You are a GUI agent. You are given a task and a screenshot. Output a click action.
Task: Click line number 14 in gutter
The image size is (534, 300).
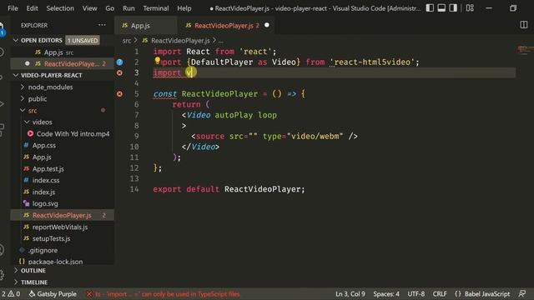pyautogui.click(x=134, y=189)
